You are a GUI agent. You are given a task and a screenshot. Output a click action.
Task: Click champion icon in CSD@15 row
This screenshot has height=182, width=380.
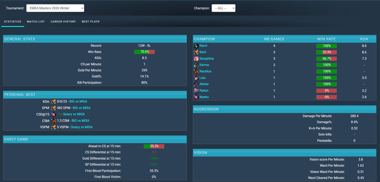[x=54, y=114]
